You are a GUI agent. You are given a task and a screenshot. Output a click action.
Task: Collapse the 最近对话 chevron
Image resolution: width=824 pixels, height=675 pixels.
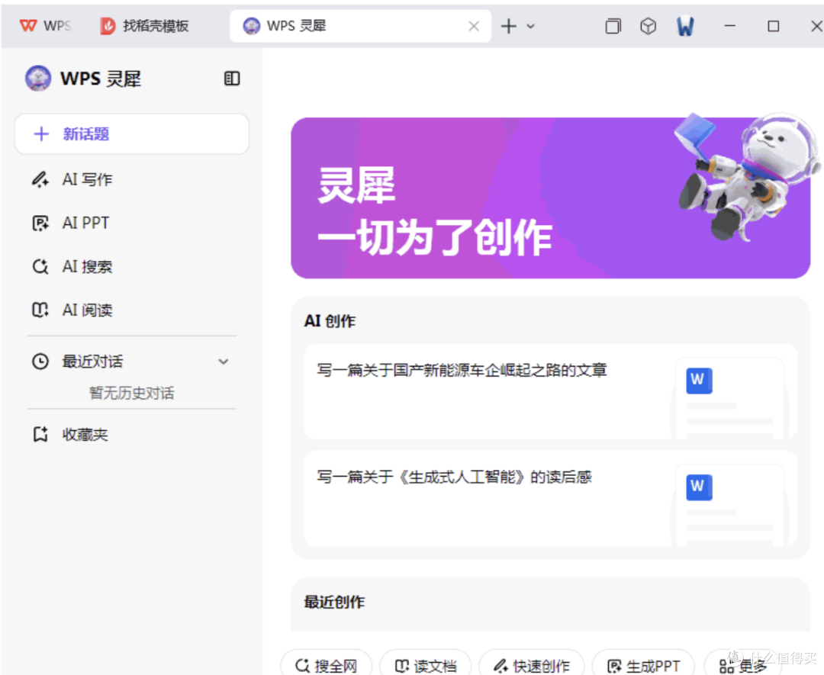[224, 362]
